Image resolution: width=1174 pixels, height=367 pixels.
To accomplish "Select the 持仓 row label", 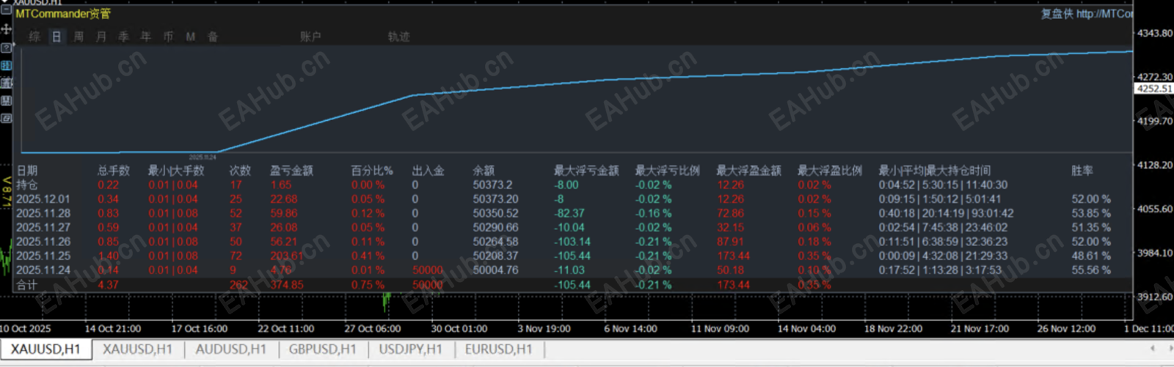I will (x=26, y=185).
